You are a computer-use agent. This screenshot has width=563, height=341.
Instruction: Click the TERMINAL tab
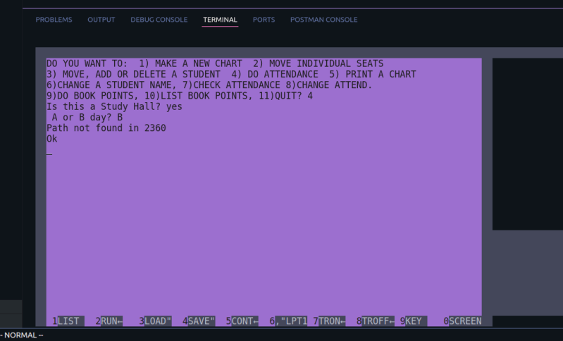click(x=220, y=20)
